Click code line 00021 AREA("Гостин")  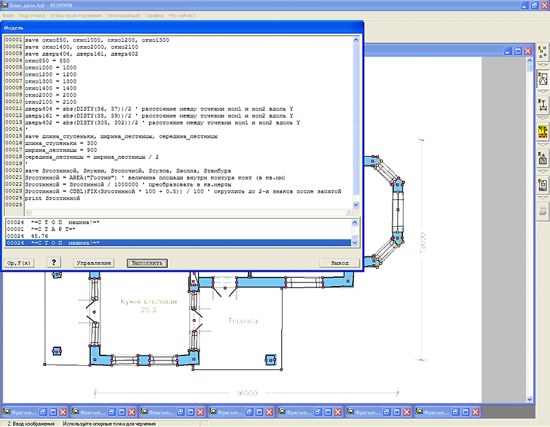point(155,177)
